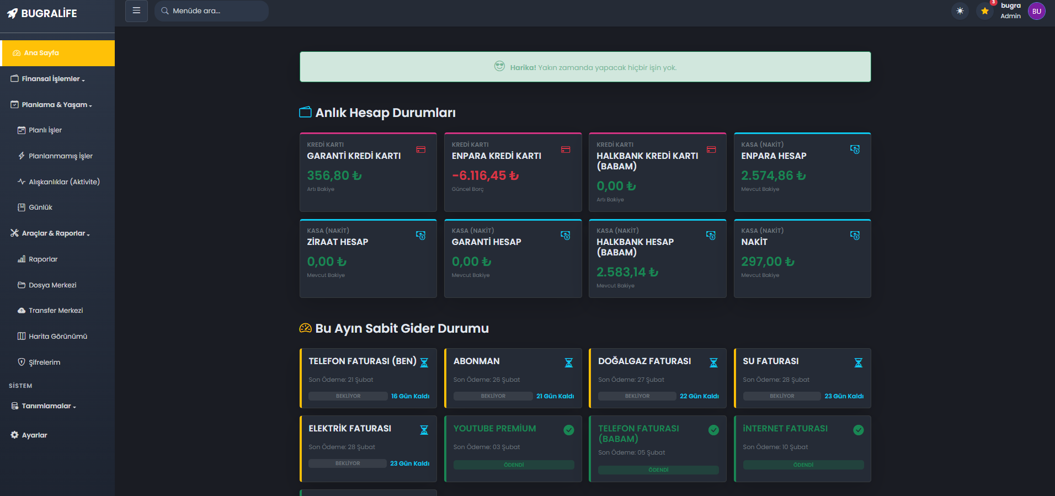Click the Enpara Hesap cash icon

point(855,150)
